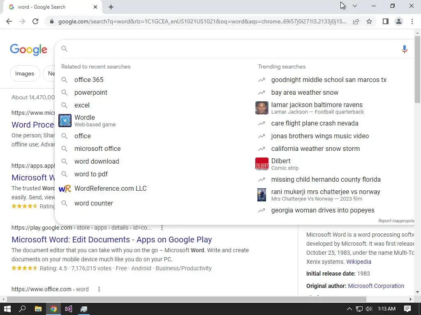Choose the Dilbert comic strip suggestion
Image resolution: width=421 pixels, height=315 pixels.
(262, 164)
